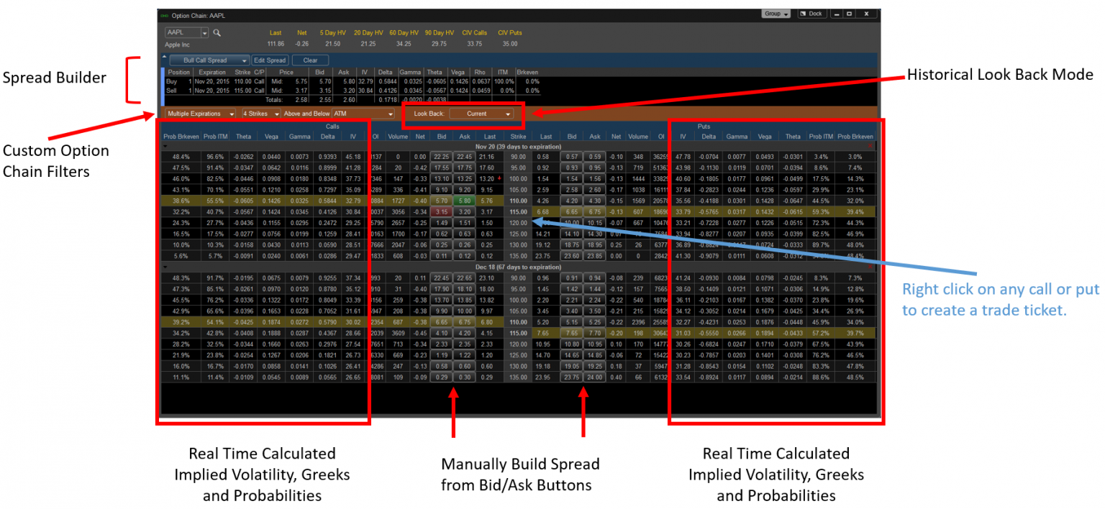Click the green Option Chain icon in title bar
The width and height of the screenshot is (1105, 509).
pyautogui.click(x=165, y=15)
